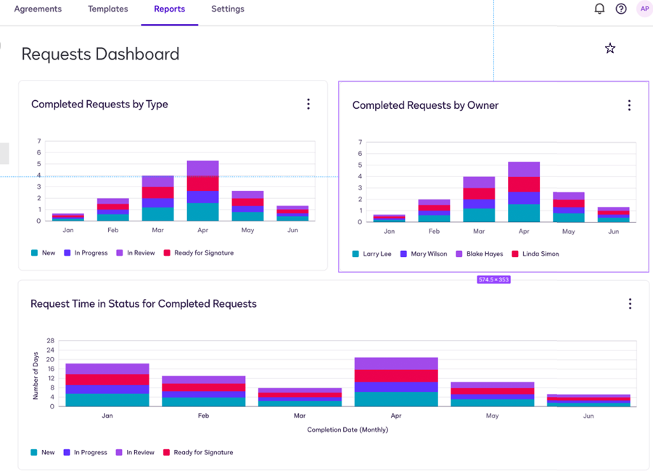Screen dimensions: 653x476
Task: Toggle New legend in Request Time in Status chart
Action: (43, 452)
